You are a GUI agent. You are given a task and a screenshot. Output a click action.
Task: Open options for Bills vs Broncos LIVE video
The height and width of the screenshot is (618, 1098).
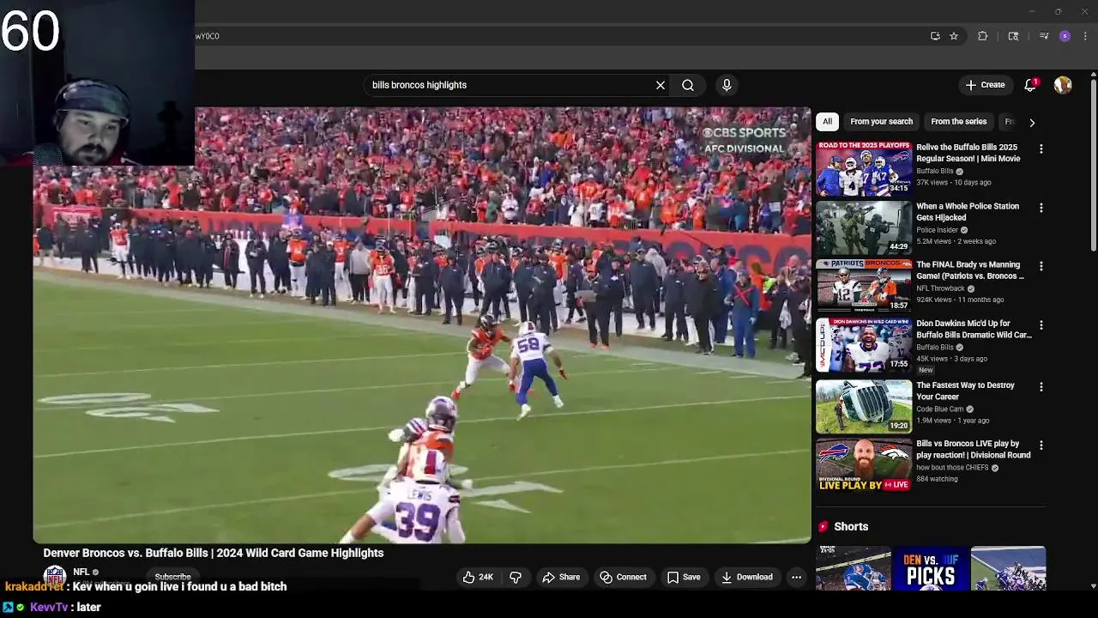click(x=1041, y=445)
